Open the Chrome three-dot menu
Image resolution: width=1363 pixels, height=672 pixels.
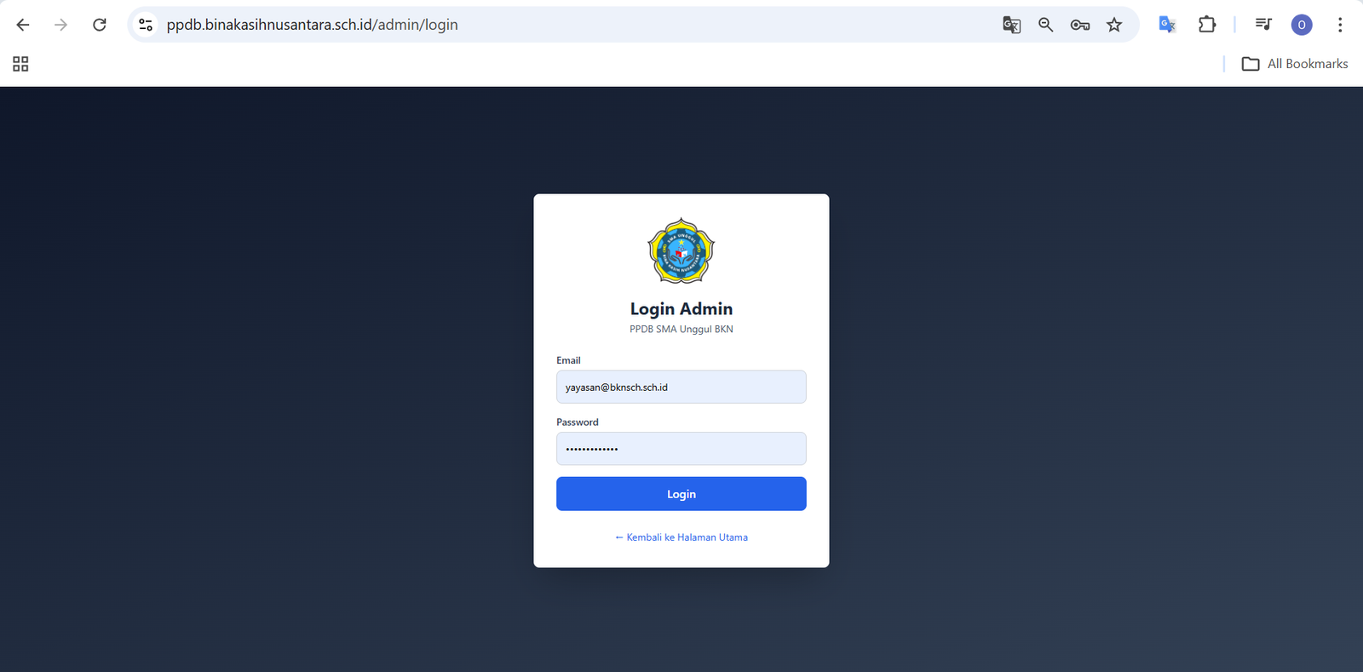coord(1340,25)
